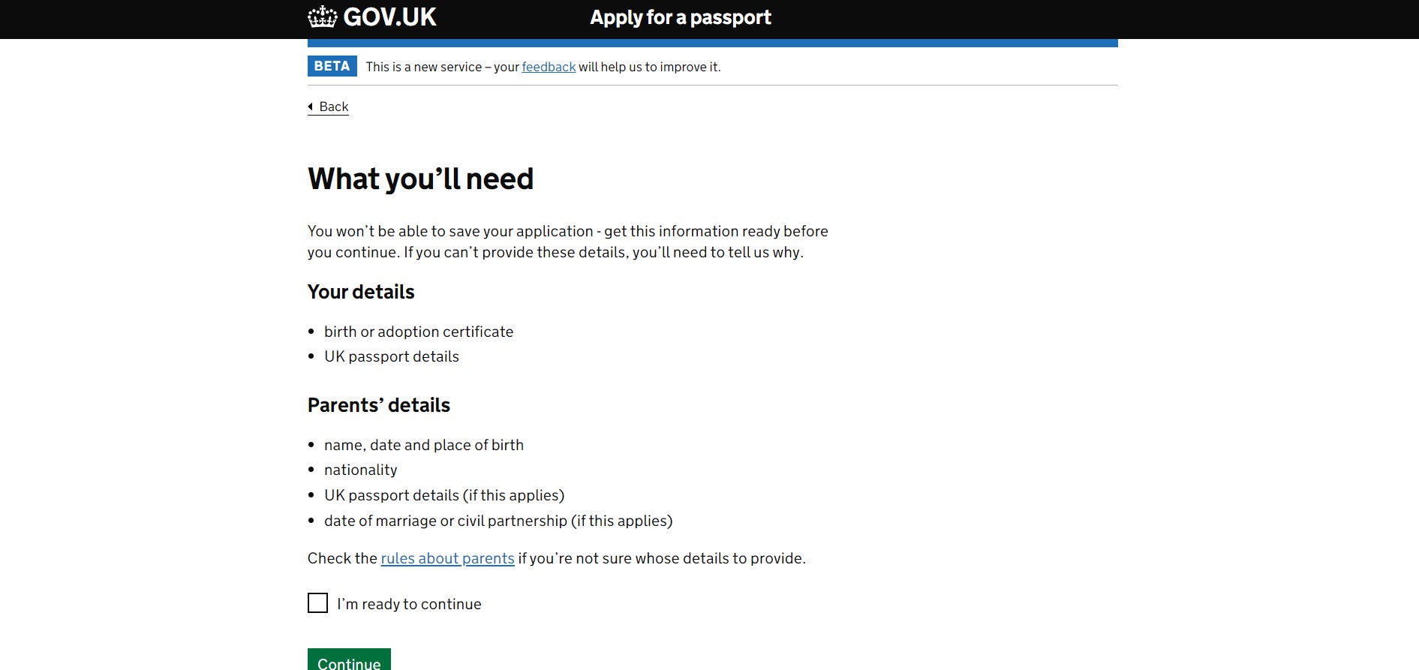
Task: Click the blue bar beneath the header
Action: click(712, 43)
